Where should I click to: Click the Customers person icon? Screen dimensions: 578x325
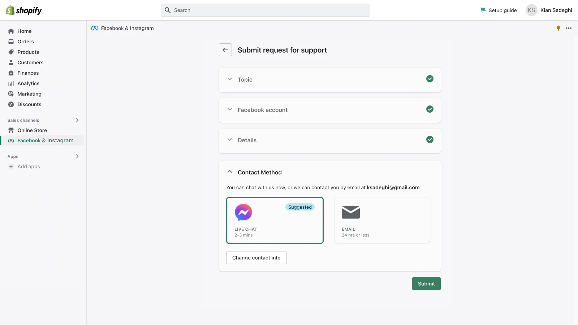(x=11, y=62)
